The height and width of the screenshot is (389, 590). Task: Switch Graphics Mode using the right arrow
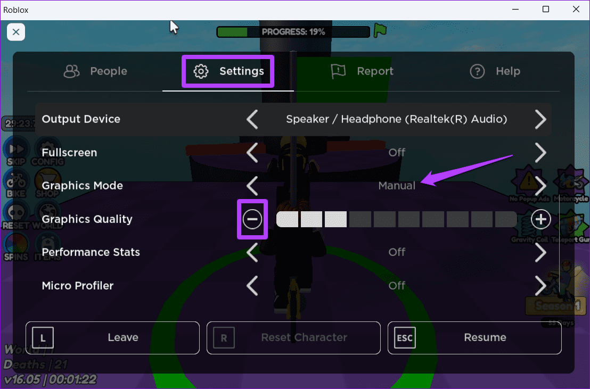pyautogui.click(x=540, y=186)
